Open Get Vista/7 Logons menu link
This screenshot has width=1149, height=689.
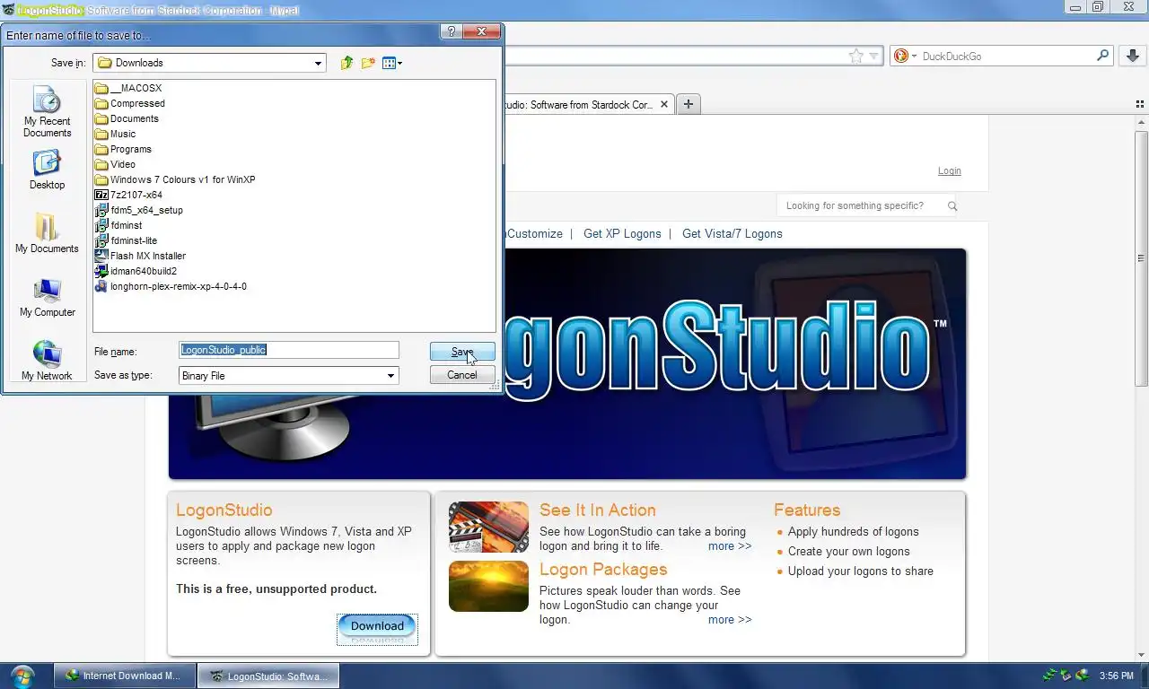[732, 233]
